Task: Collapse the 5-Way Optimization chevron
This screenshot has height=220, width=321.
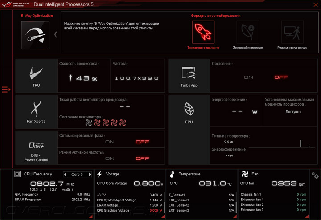Action: (56, 35)
